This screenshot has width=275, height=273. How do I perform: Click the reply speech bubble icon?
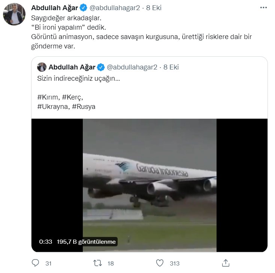(36, 263)
